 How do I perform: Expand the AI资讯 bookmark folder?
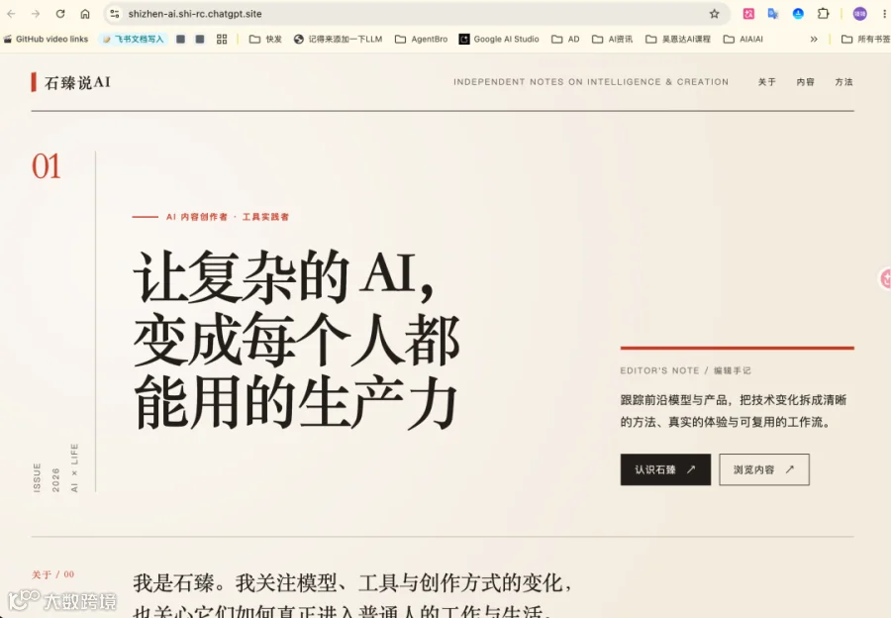[612, 40]
